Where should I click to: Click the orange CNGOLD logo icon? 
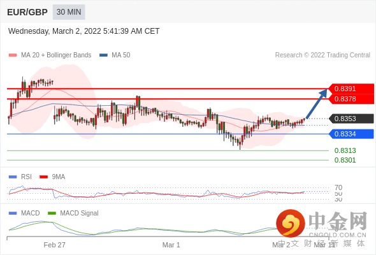[x=291, y=223]
